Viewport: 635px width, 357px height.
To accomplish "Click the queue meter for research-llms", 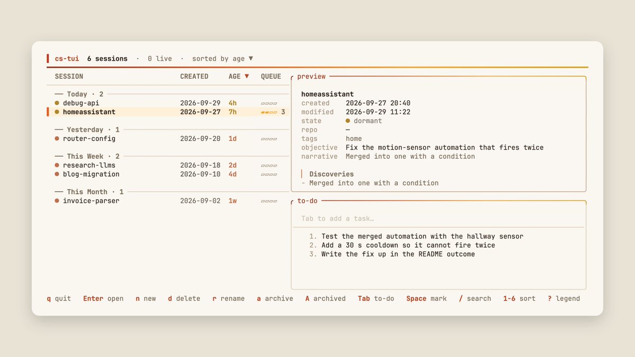I will pyautogui.click(x=269, y=166).
